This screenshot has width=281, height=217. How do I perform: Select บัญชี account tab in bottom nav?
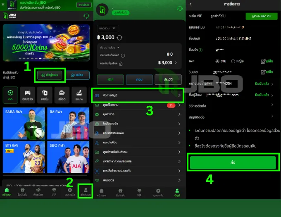pos(177,193)
